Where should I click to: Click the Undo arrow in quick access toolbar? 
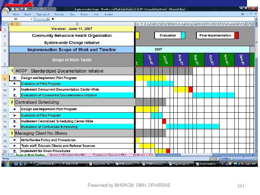(x=35, y=9)
